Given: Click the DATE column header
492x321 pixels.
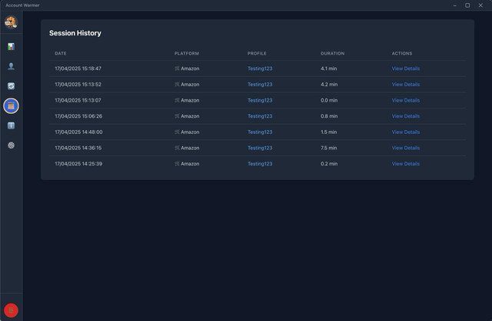Looking at the screenshot, I should [x=61, y=53].
